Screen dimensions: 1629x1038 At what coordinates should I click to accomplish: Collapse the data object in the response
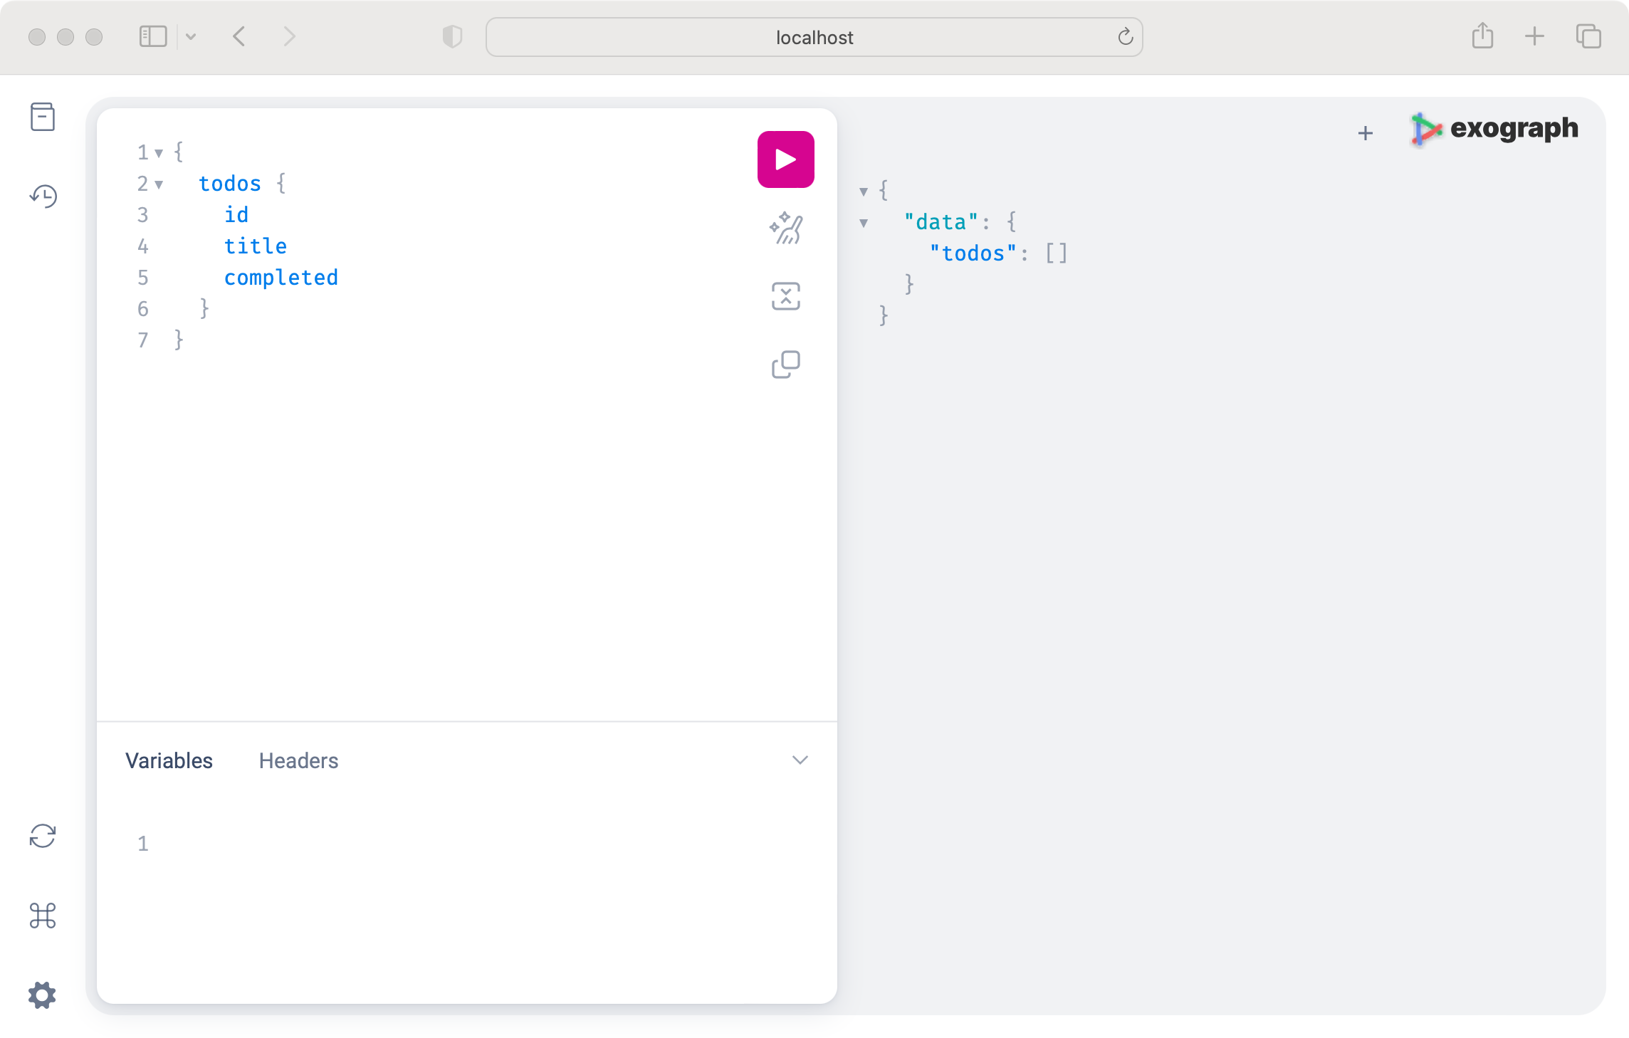tap(864, 222)
